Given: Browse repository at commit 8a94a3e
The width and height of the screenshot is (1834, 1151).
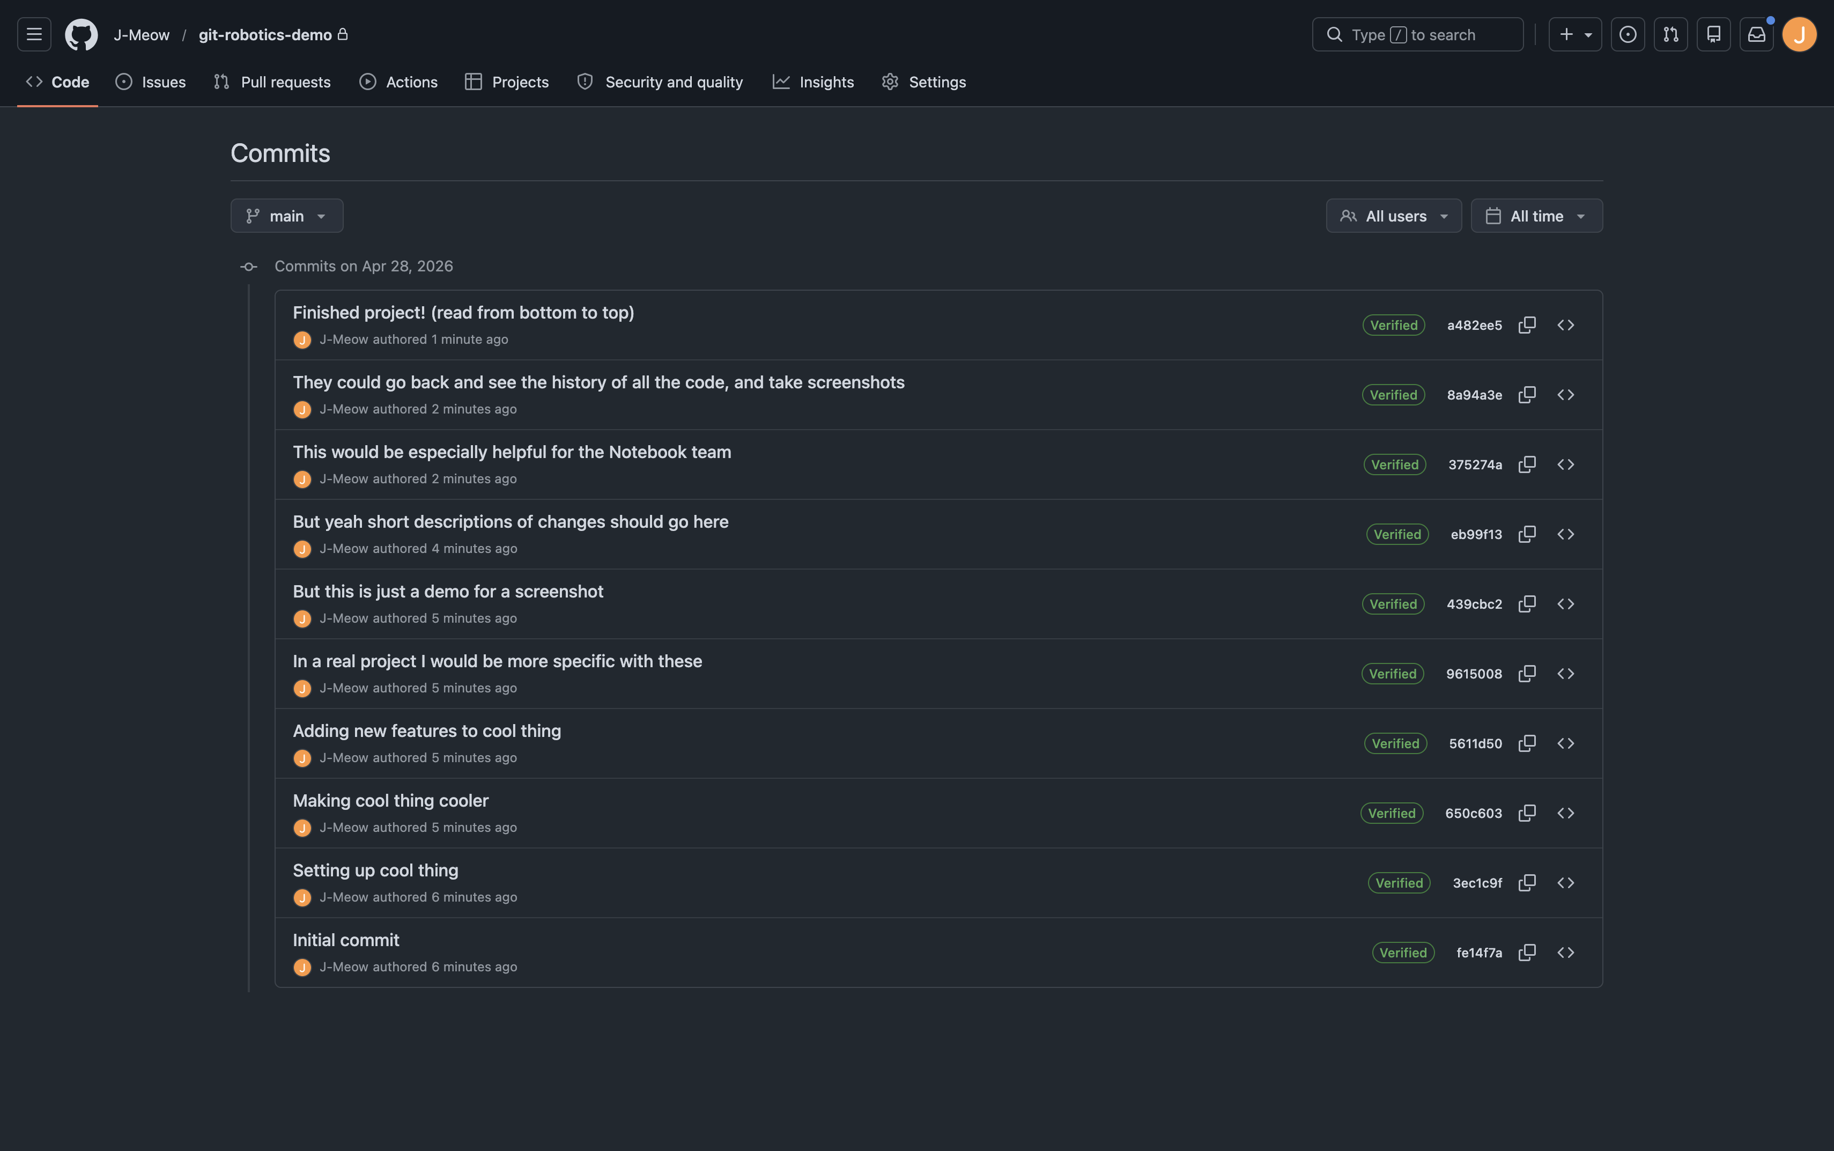Looking at the screenshot, I should pyautogui.click(x=1565, y=395).
